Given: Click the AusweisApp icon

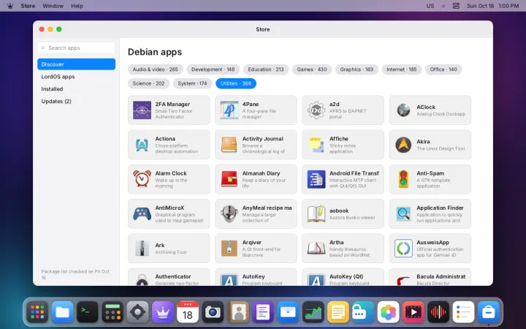Looking at the screenshot, I should (403, 249).
